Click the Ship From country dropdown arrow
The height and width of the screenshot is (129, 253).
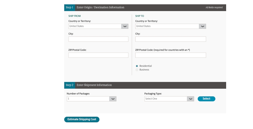[125, 26]
